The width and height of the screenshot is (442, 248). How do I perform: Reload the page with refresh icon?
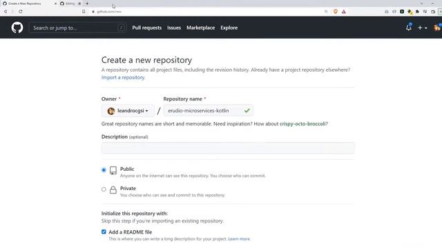coord(21,12)
